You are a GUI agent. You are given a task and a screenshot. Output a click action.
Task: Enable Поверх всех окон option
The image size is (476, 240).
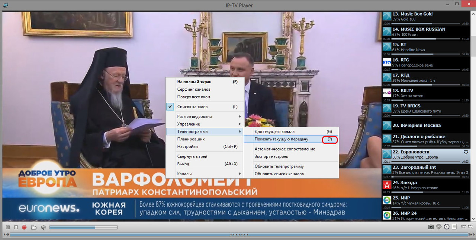(204, 97)
